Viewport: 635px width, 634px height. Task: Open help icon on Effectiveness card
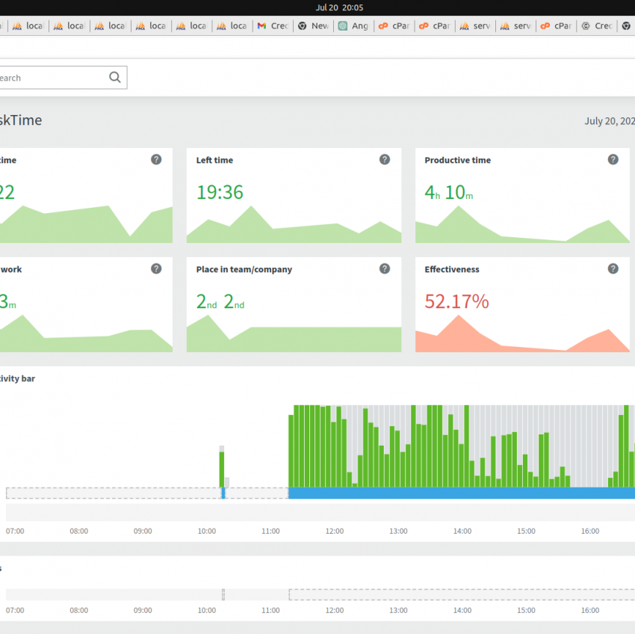(x=613, y=268)
